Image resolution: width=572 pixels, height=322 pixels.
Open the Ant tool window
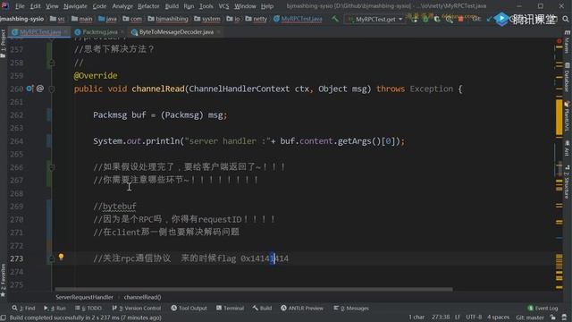[x=568, y=148]
